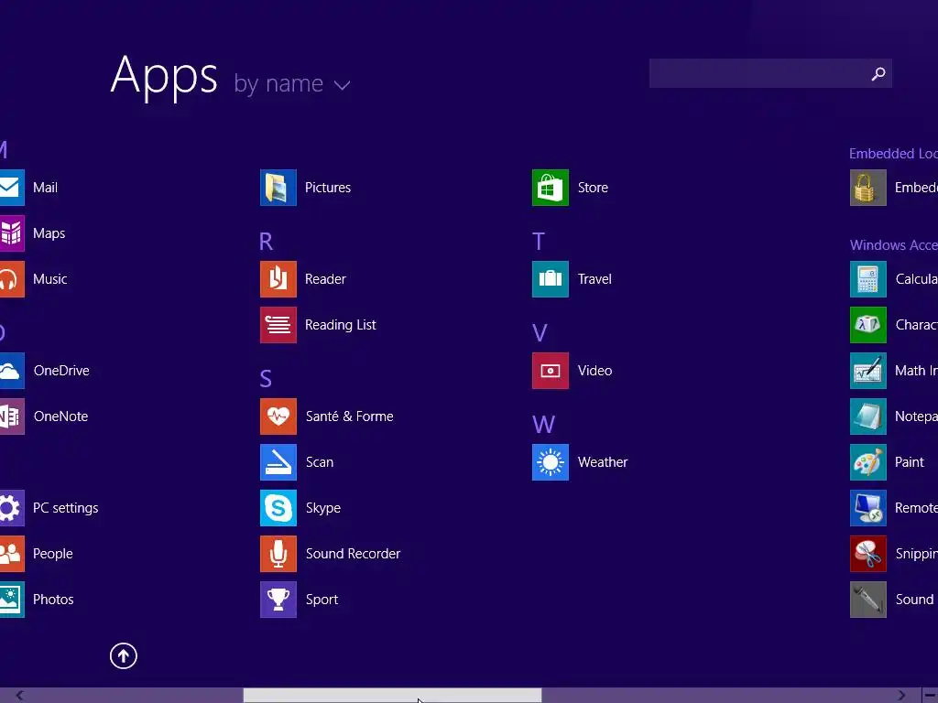Launch the Music app icon
The height and width of the screenshot is (703, 938).
point(12,279)
